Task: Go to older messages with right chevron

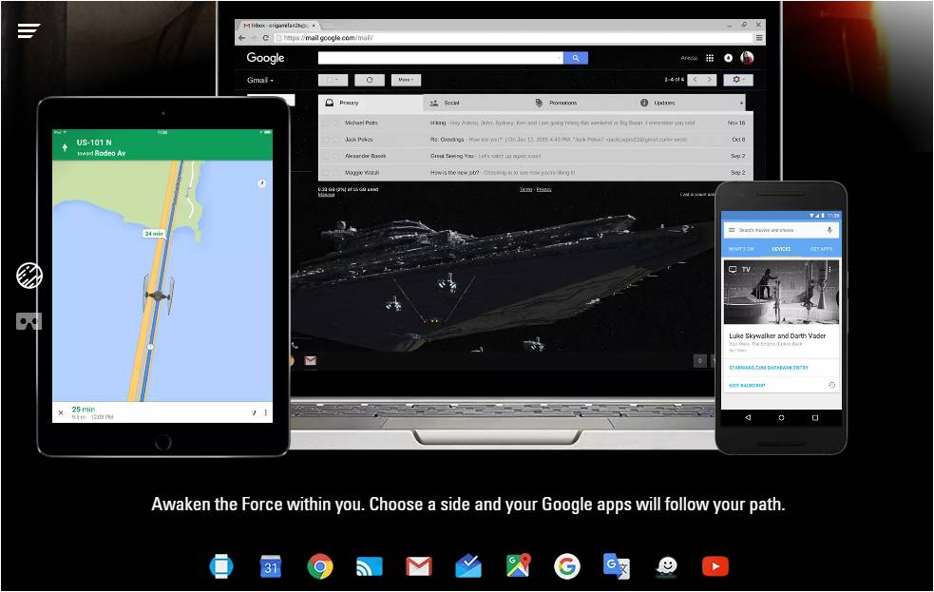Action: pos(710,79)
